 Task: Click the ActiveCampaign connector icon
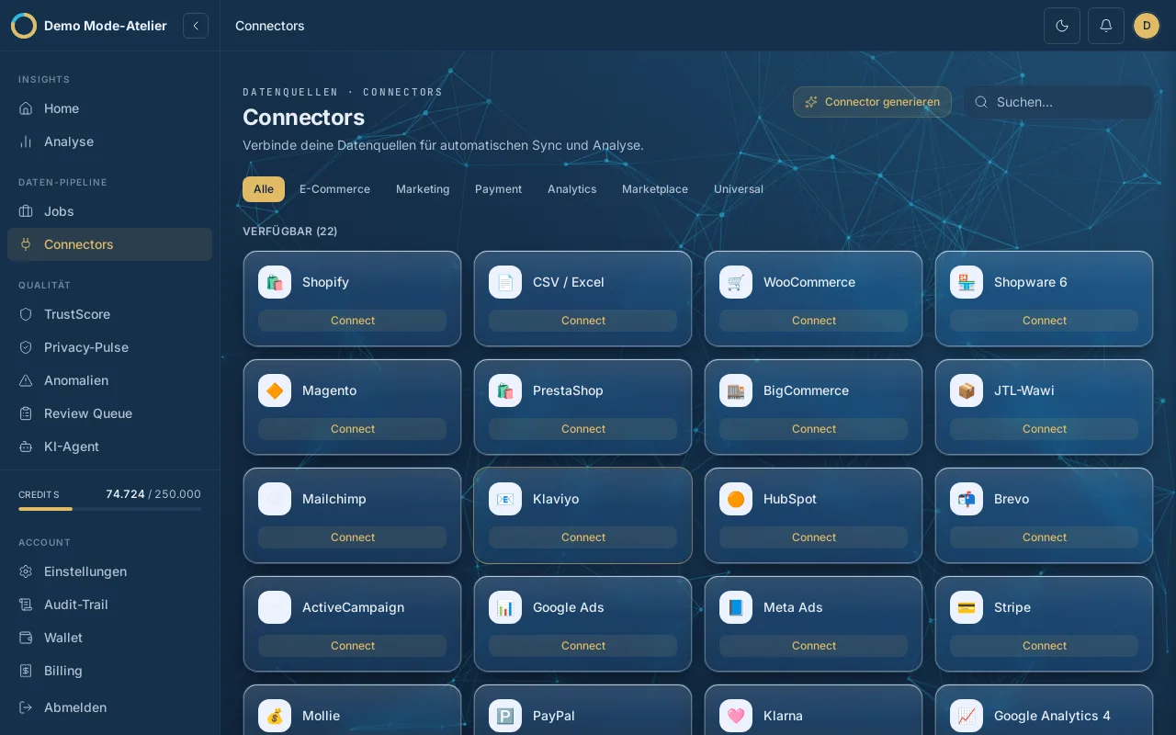coord(275,607)
